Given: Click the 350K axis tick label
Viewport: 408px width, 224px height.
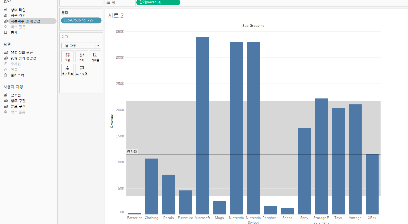Looking at the screenshot, I should coord(120,31).
